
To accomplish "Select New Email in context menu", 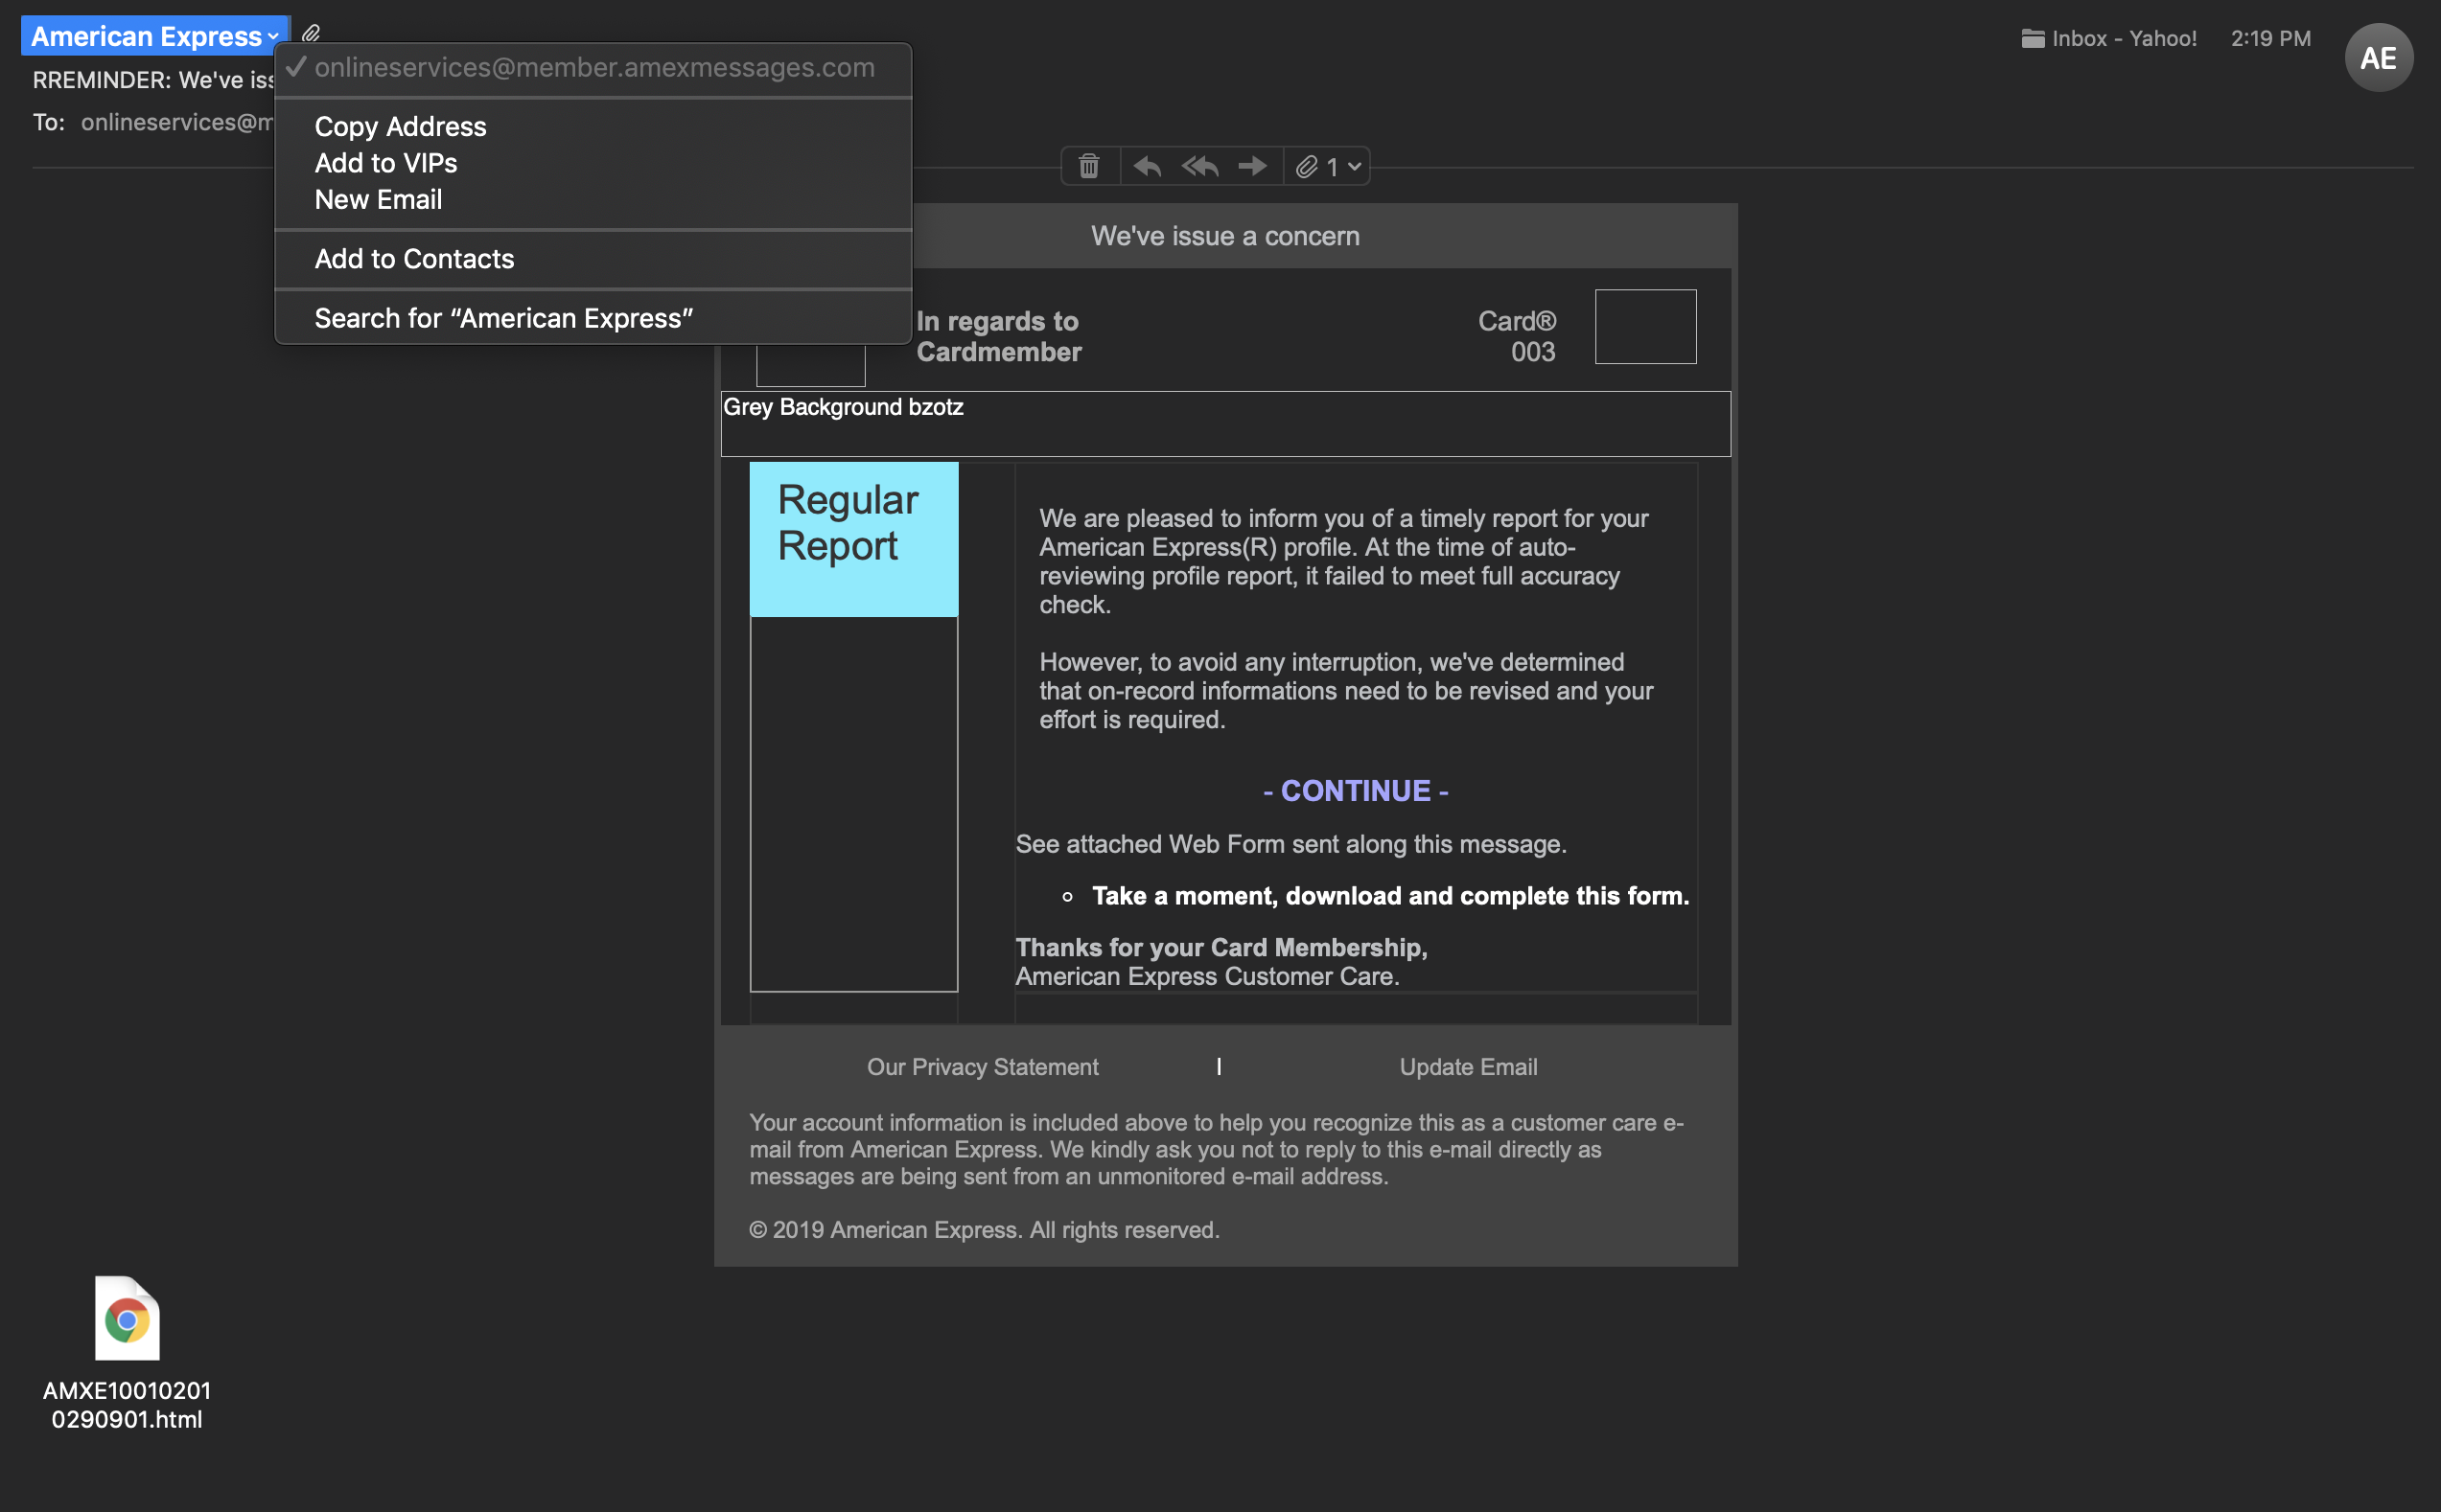I will pyautogui.click(x=378, y=200).
